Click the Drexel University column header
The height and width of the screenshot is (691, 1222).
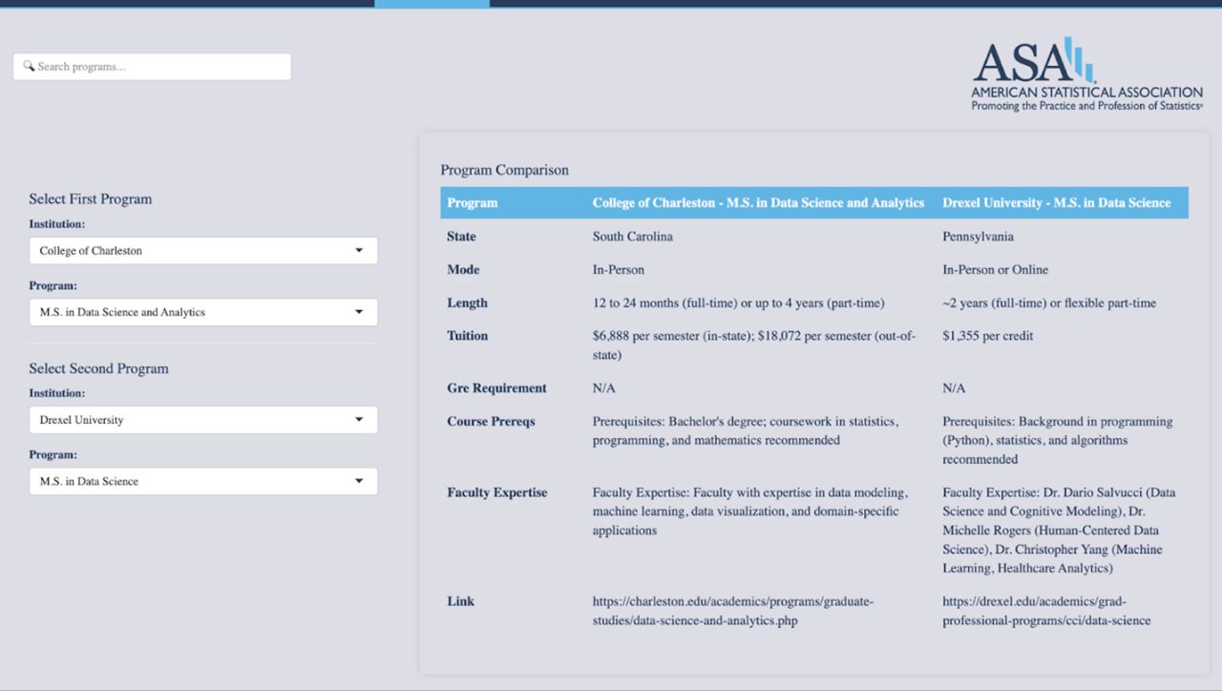(1057, 203)
